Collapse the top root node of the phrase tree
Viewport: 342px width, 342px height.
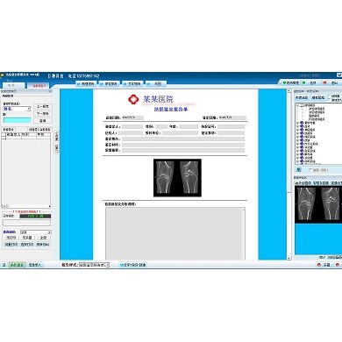coord(297,105)
